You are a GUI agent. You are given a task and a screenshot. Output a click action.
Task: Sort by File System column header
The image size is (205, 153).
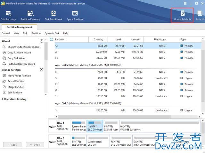[162, 39]
